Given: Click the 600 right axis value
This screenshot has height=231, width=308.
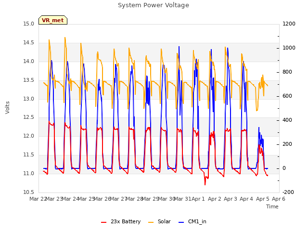Looking at the screenshot, I should (x=287, y=96).
